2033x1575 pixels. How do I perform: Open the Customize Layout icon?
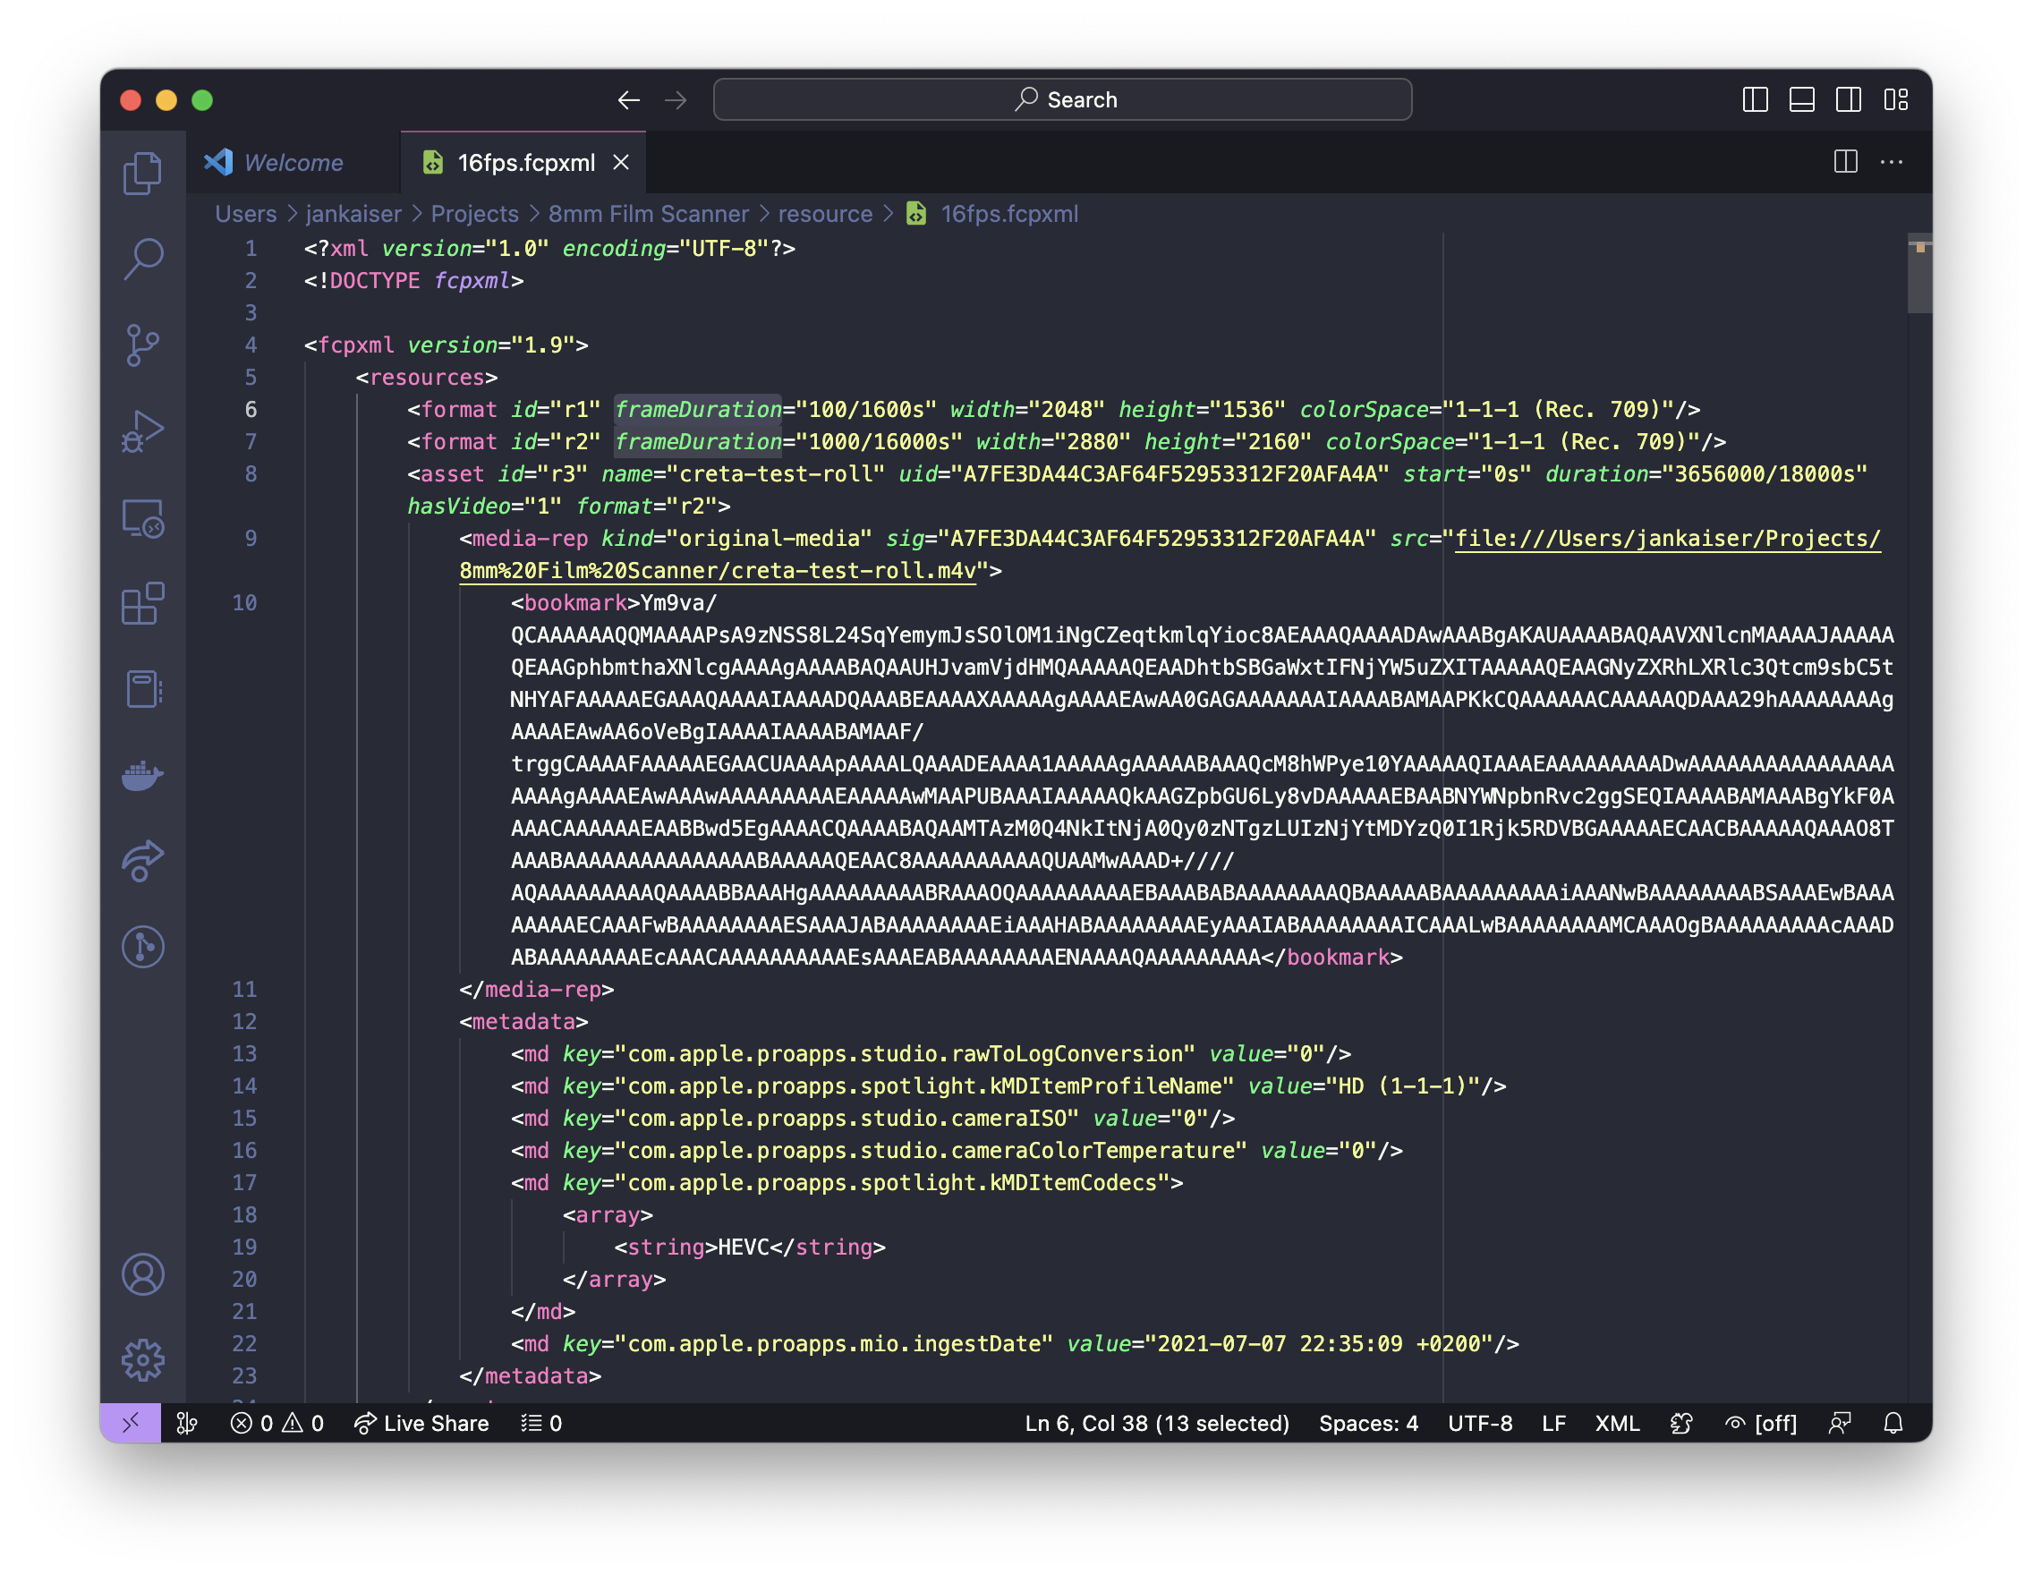click(1896, 99)
